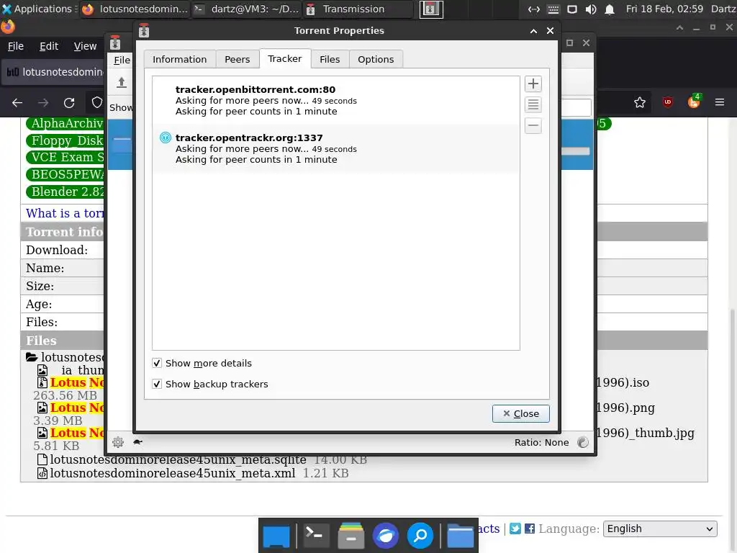The image size is (737, 553).
Task: Add a new tracker with plus icon
Action: pyautogui.click(x=533, y=84)
